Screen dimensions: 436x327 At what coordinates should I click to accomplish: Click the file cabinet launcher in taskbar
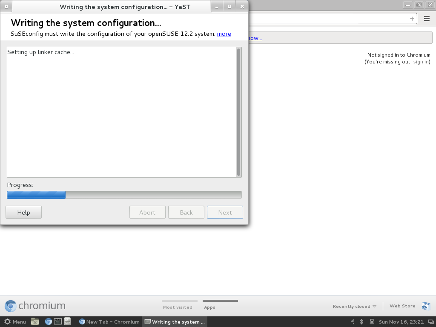67,322
